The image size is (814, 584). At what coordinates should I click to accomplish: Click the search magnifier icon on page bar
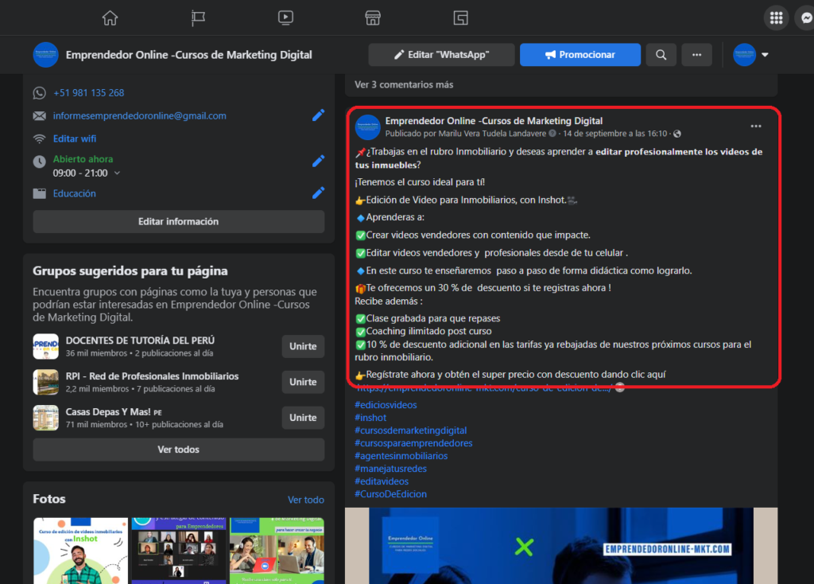(x=661, y=55)
